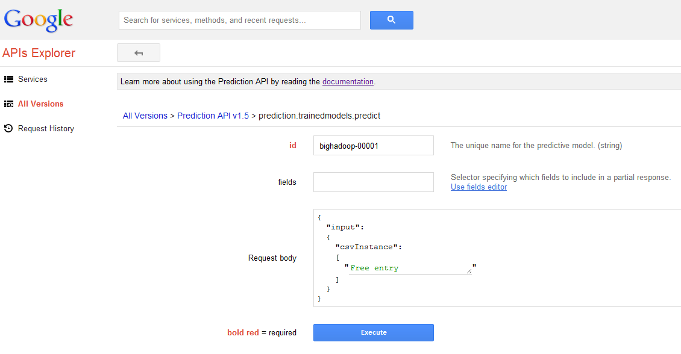Go to All Versions breadcrumb link
Image resolution: width=681 pixels, height=354 pixels.
point(145,116)
